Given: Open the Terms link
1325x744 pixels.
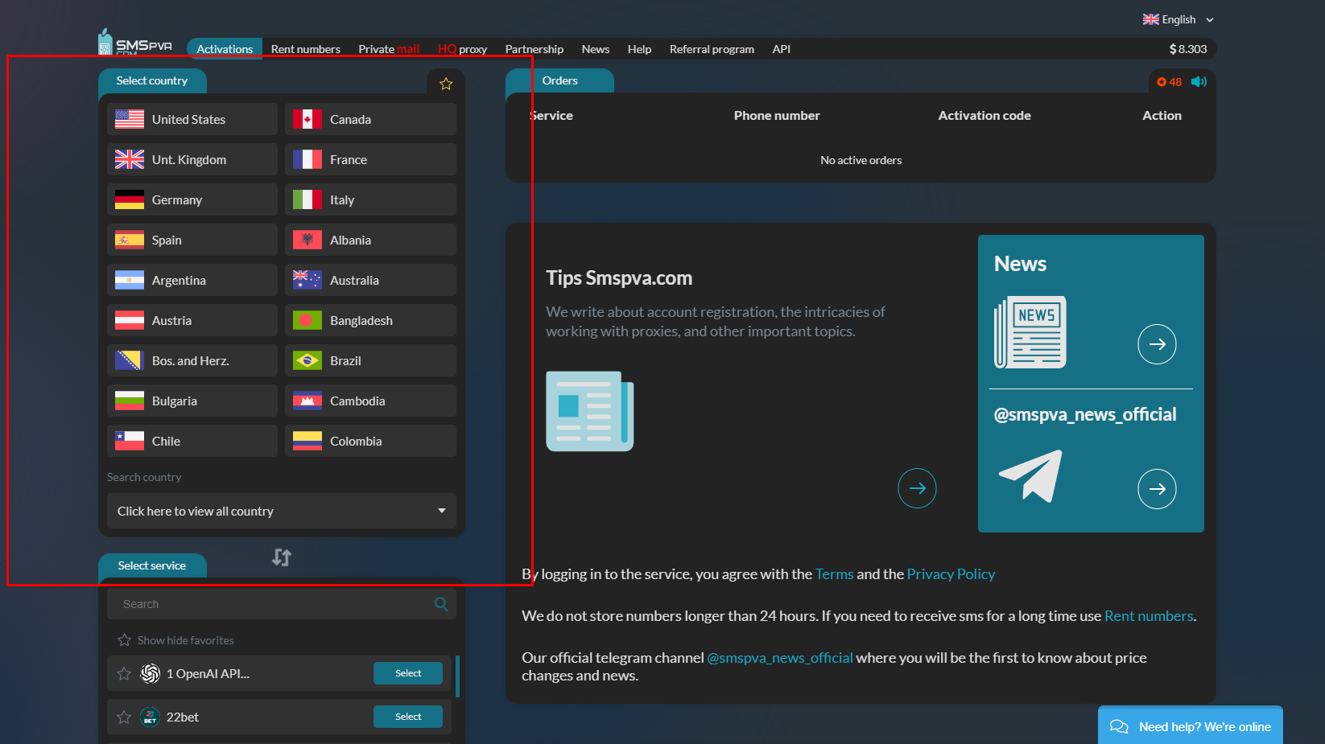Looking at the screenshot, I should tap(835, 574).
